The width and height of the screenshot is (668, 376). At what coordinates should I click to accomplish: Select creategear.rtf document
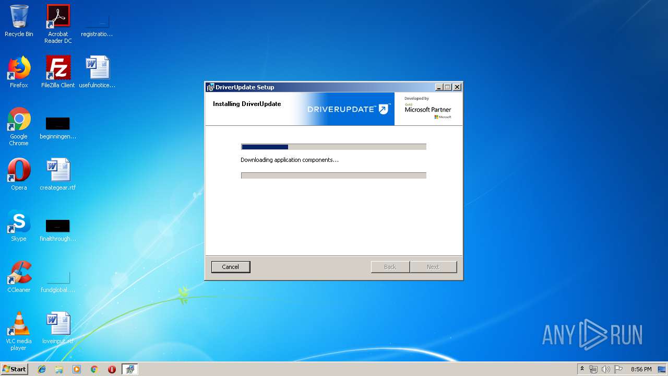[x=58, y=174]
